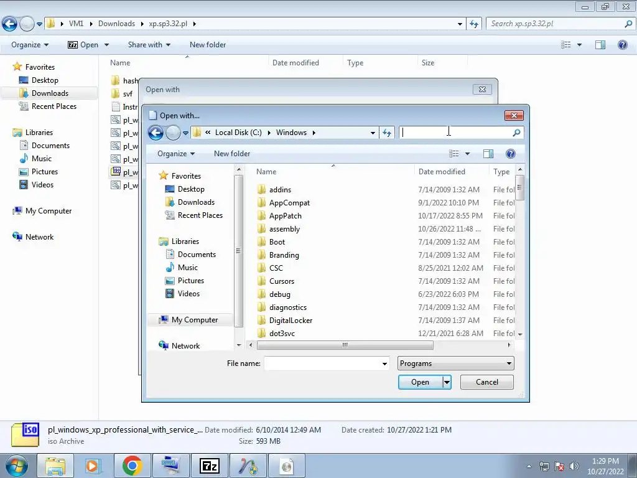Open recent locations dropdown in dialog
This screenshot has height=478, width=637.
(x=185, y=133)
